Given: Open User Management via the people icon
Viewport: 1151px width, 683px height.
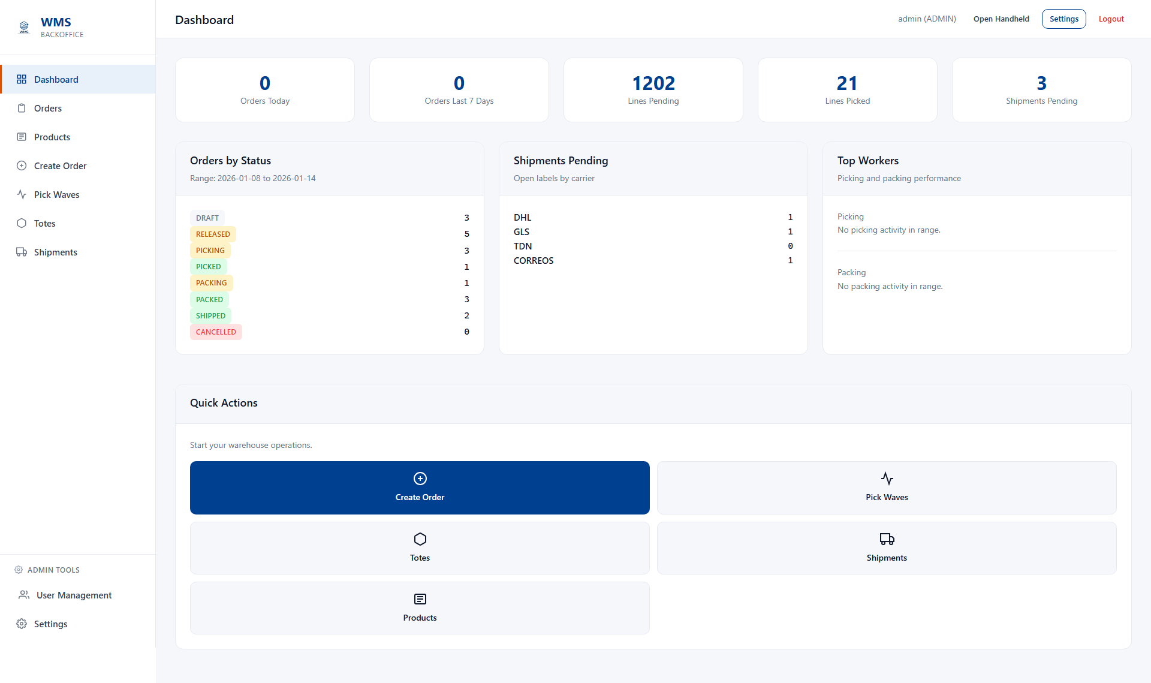Looking at the screenshot, I should coord(23,595).
